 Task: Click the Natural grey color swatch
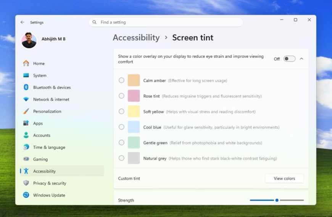(x=134, y=158)
